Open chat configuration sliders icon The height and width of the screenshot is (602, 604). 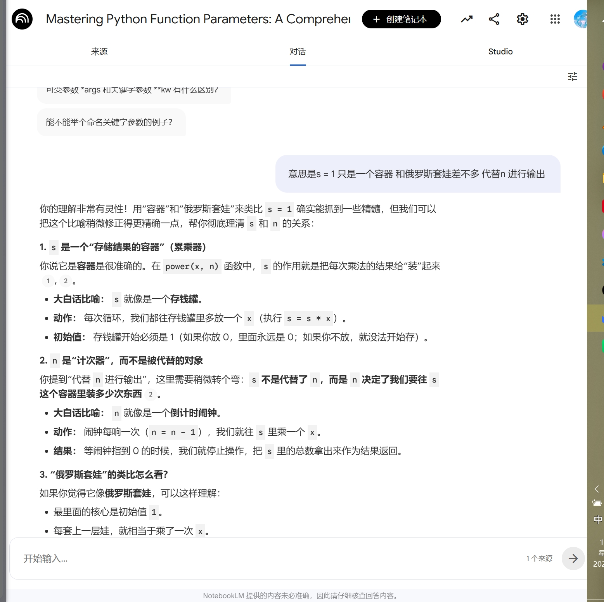pos(573,77)
